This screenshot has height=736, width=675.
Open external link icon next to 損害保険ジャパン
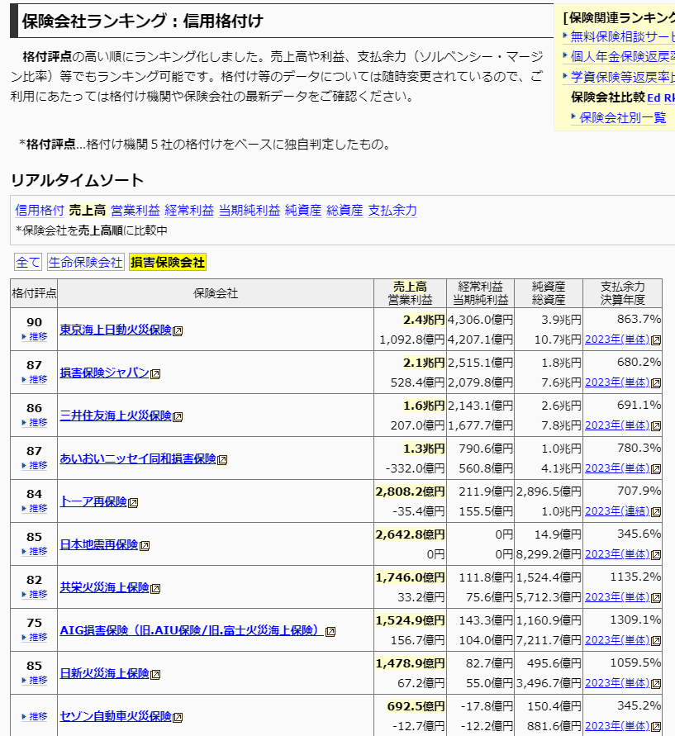[x=155, y=373]
